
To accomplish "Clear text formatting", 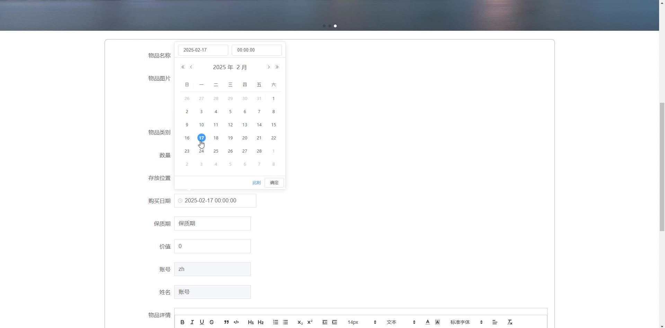I will click(510, 322).
